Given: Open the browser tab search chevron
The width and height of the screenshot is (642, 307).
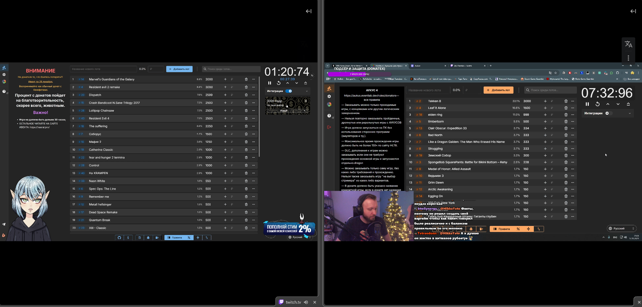Looking at the screenshot, I should tap(327, 66).
